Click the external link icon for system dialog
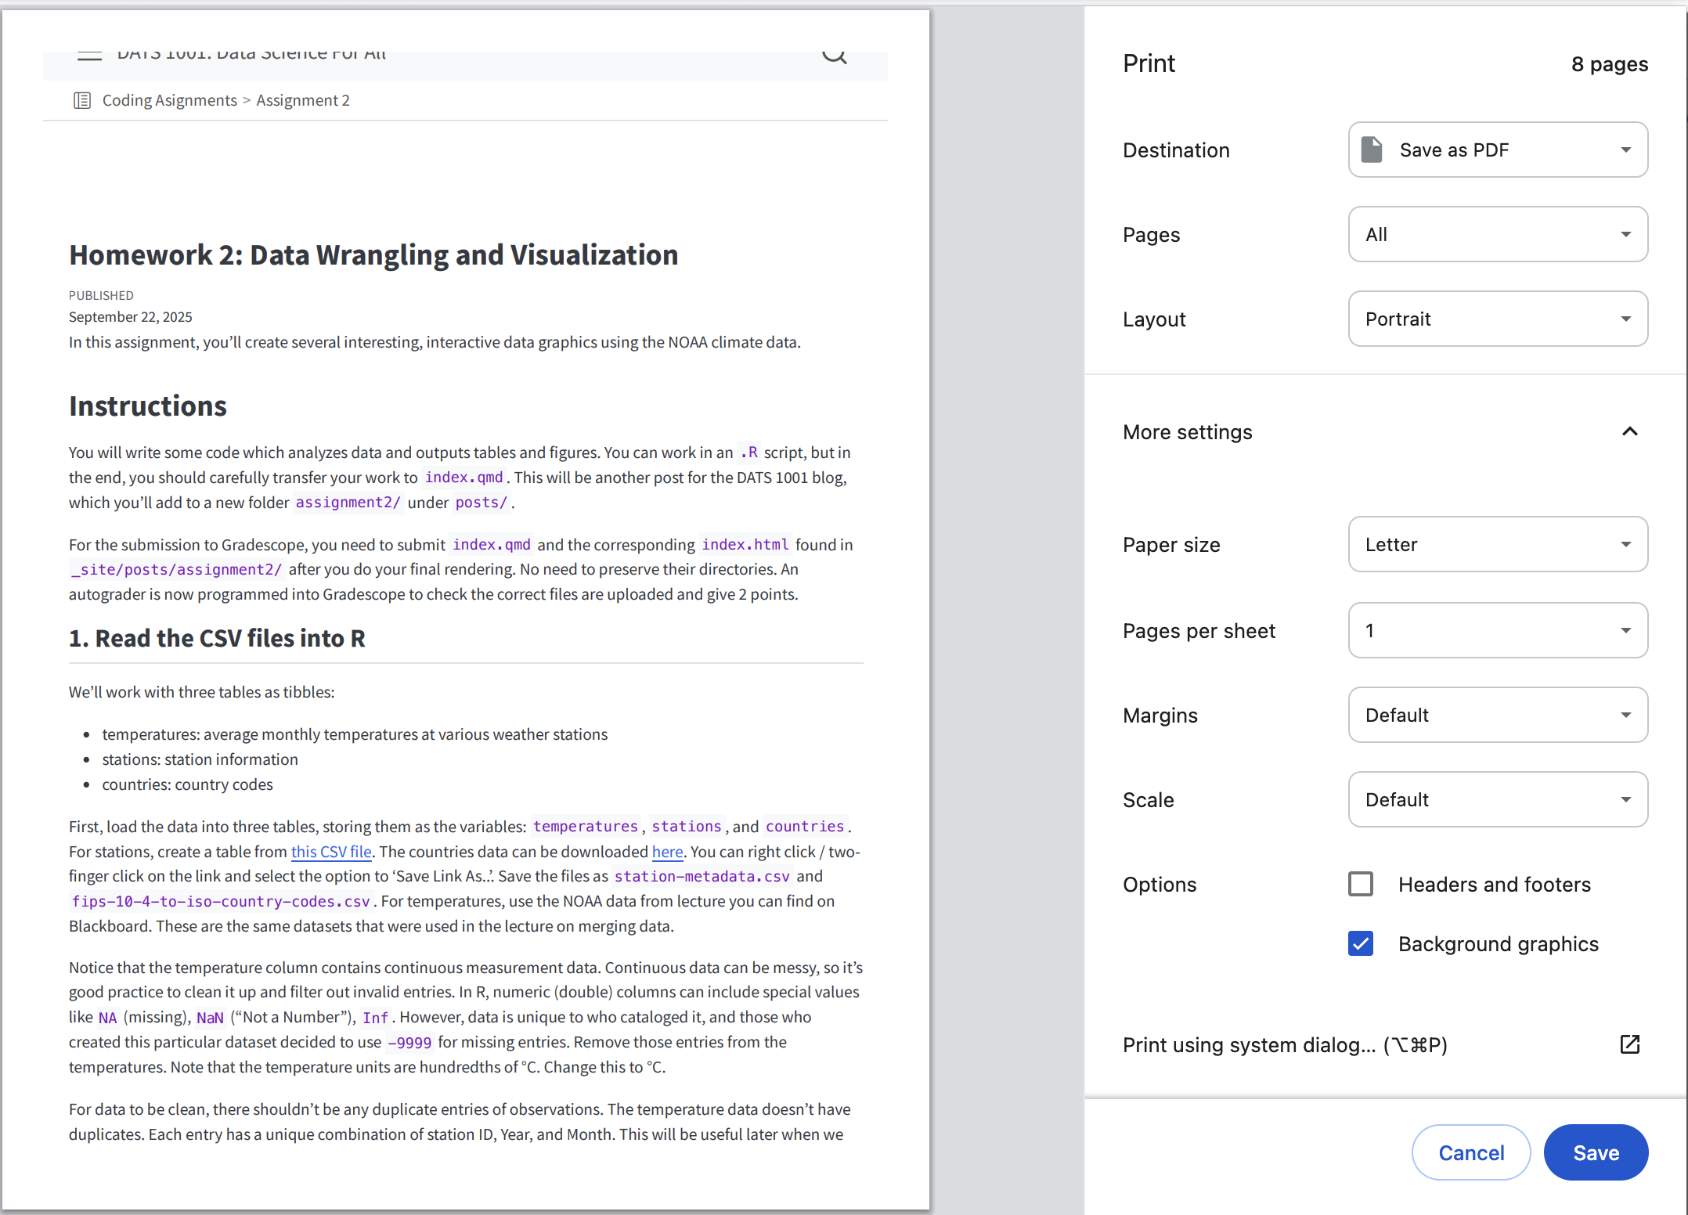 coord(1629,1044)
